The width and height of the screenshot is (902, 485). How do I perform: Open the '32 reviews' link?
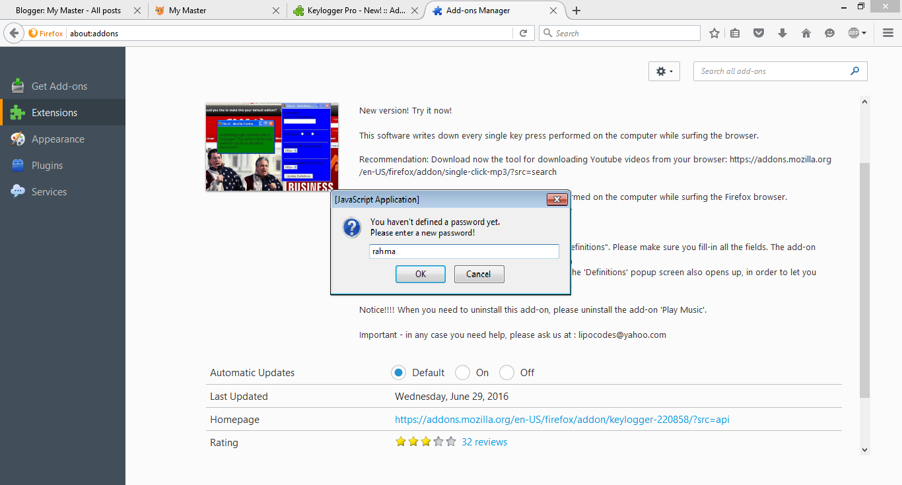pos(485,442)
